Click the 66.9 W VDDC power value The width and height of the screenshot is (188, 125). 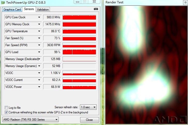(52, 87)
